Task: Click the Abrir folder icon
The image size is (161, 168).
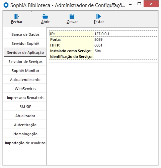Action: pyautogui.click(x=45, y=16)
